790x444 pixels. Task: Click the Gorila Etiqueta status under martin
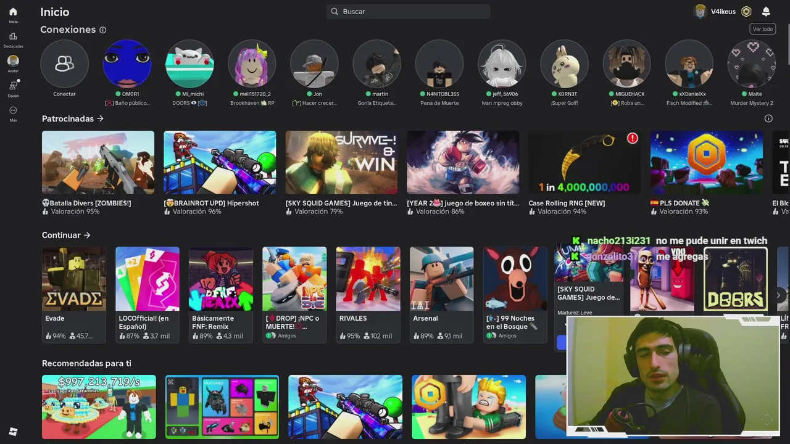pos(376,103)
